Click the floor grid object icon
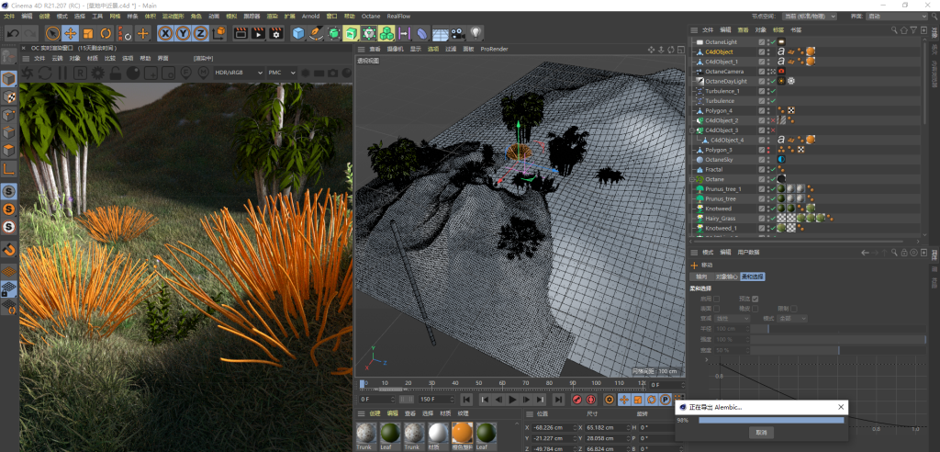The height and width of the screenshot is (452, 940). click(441, 34)
